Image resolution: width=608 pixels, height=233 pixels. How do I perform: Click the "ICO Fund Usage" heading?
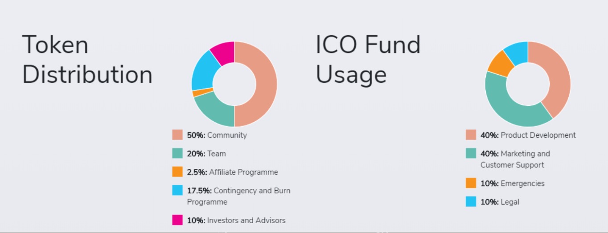pyautogui.click(x=368, y=60)
